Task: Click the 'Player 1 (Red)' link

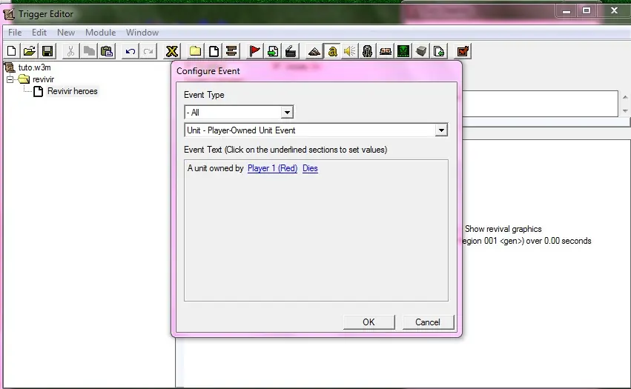Action: [x=272, y=168]
